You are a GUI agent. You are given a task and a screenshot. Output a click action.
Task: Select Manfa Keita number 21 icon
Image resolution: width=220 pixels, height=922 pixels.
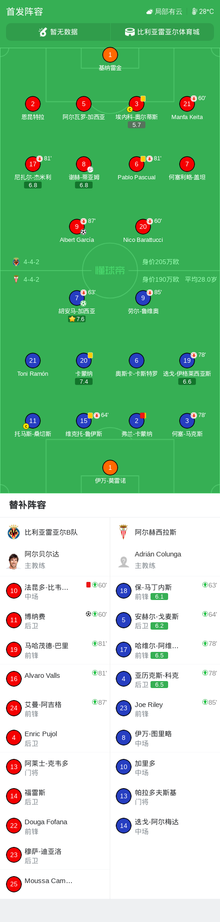coord(187,104)
